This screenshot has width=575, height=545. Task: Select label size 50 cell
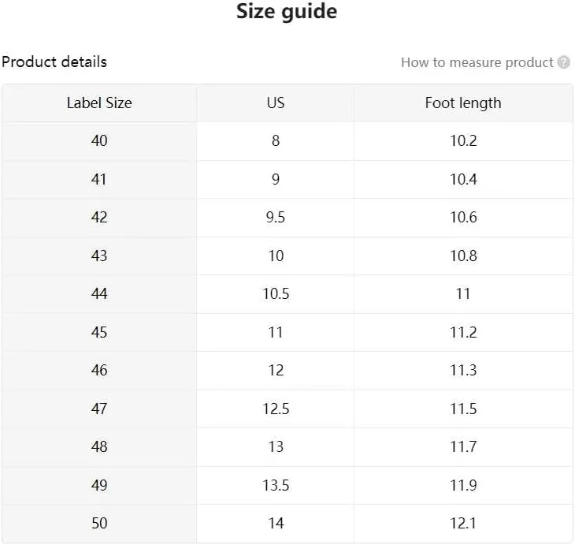[99, 524]
